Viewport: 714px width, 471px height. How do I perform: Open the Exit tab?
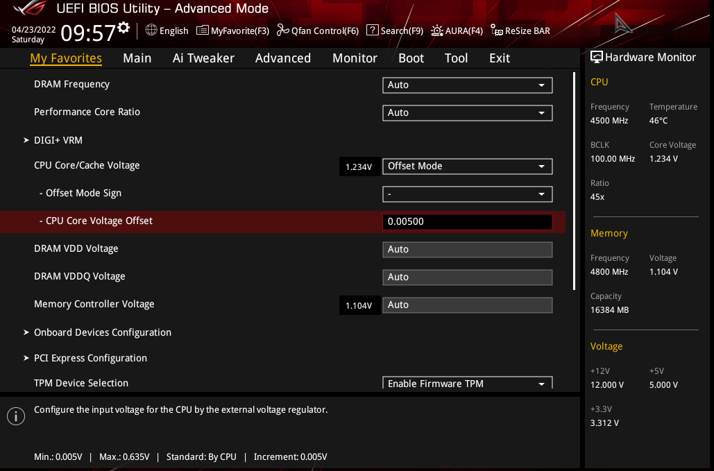pos(500,58)
